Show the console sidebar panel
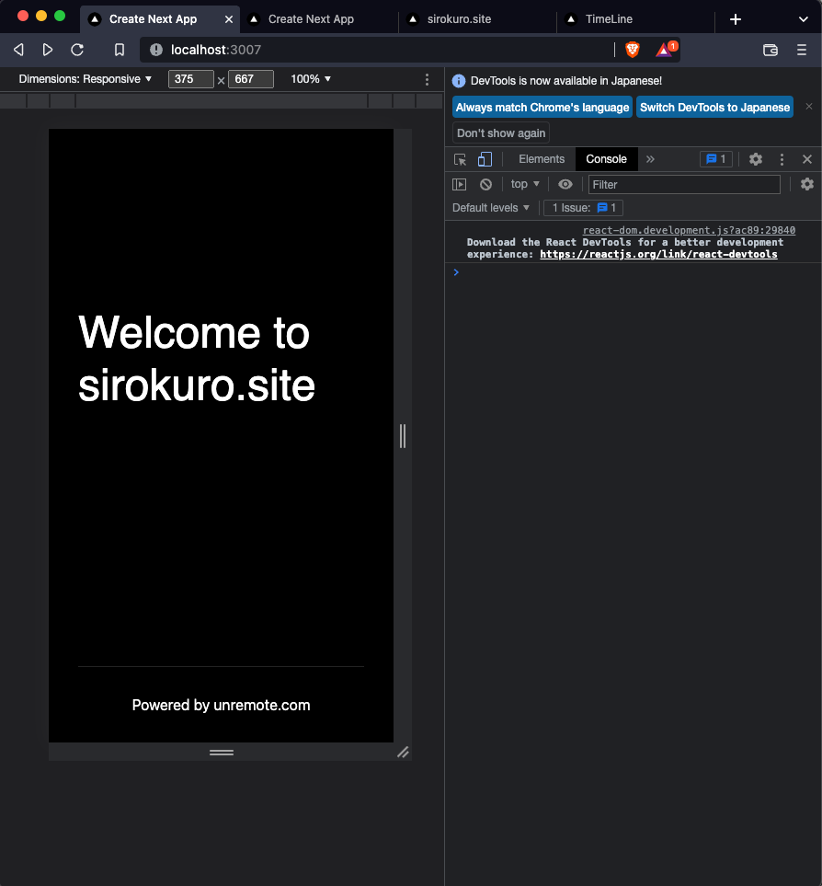 coord(460,184)
